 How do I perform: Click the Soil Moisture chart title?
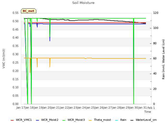[x=83, y=3]
